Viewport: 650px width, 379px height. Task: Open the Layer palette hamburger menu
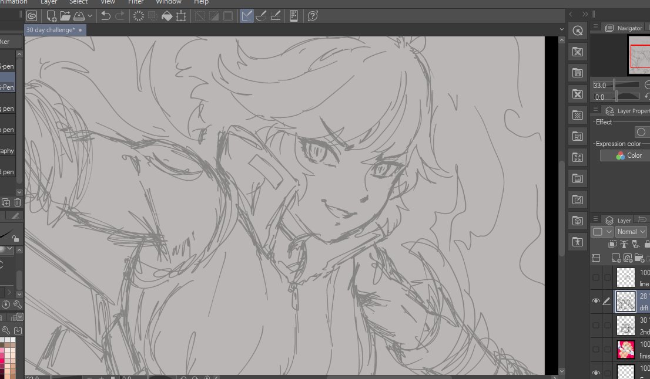coord(596,219)
